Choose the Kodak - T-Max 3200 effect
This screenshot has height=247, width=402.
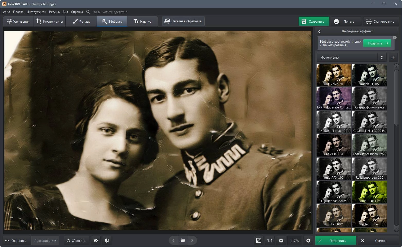(370, 122)
